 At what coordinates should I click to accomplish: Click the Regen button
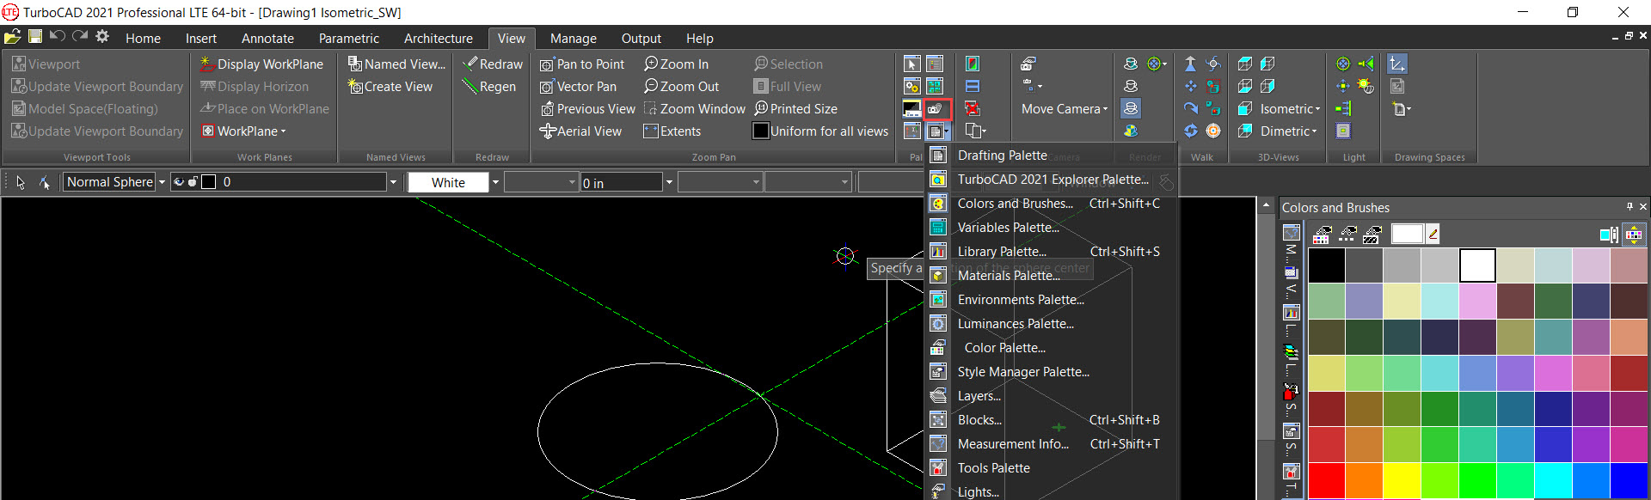click(488, 87)
